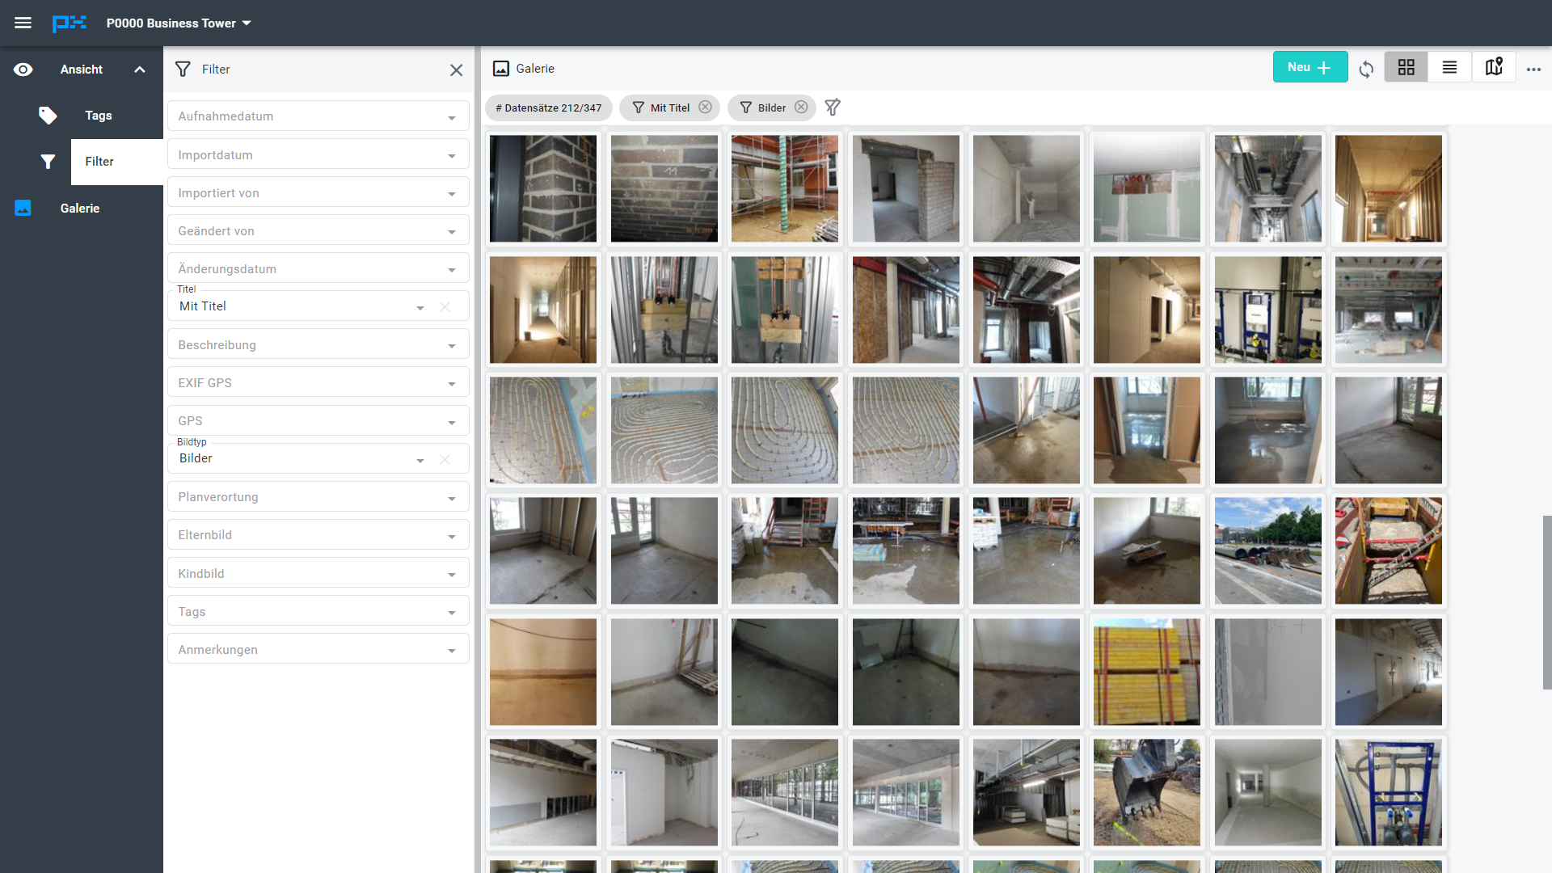
Task: Open the scaffolding with green pipe thumbnail
Action: (785, 188)
